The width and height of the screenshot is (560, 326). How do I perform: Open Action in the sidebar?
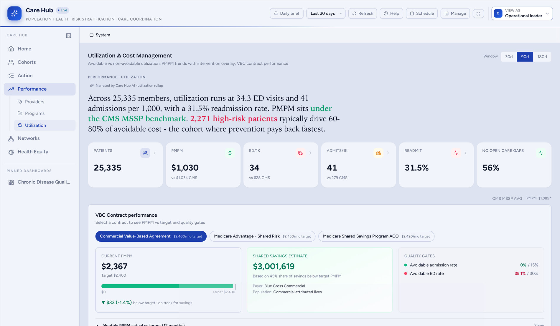click(x=40, y=76)
